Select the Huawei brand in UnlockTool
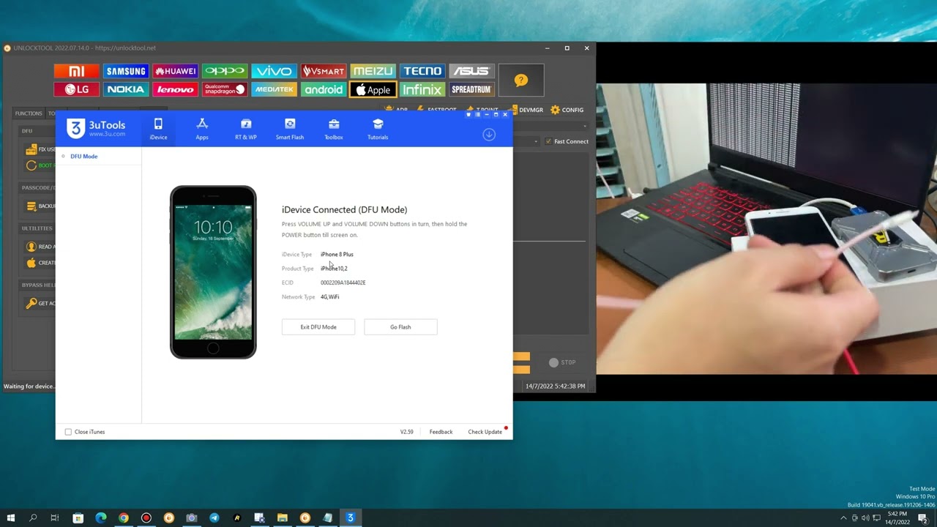The image size is (937, 527). point(176,71)
